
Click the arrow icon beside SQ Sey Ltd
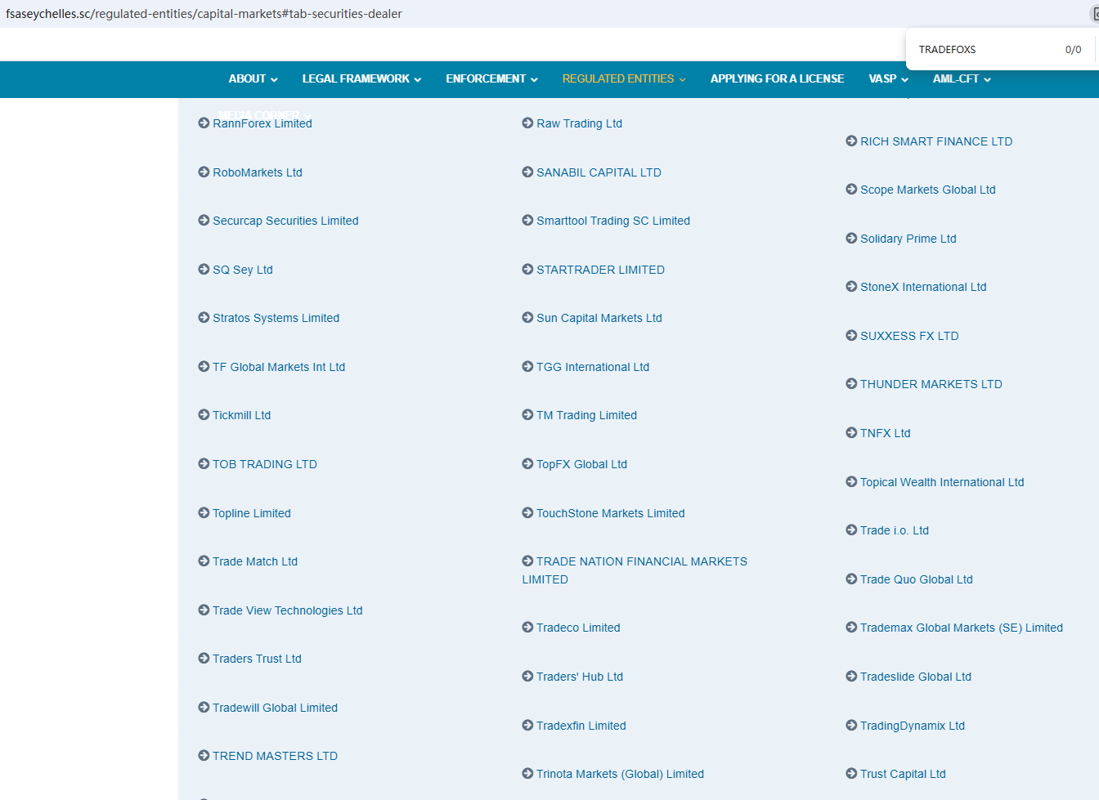pyautogui.click(x=204, y=270)
